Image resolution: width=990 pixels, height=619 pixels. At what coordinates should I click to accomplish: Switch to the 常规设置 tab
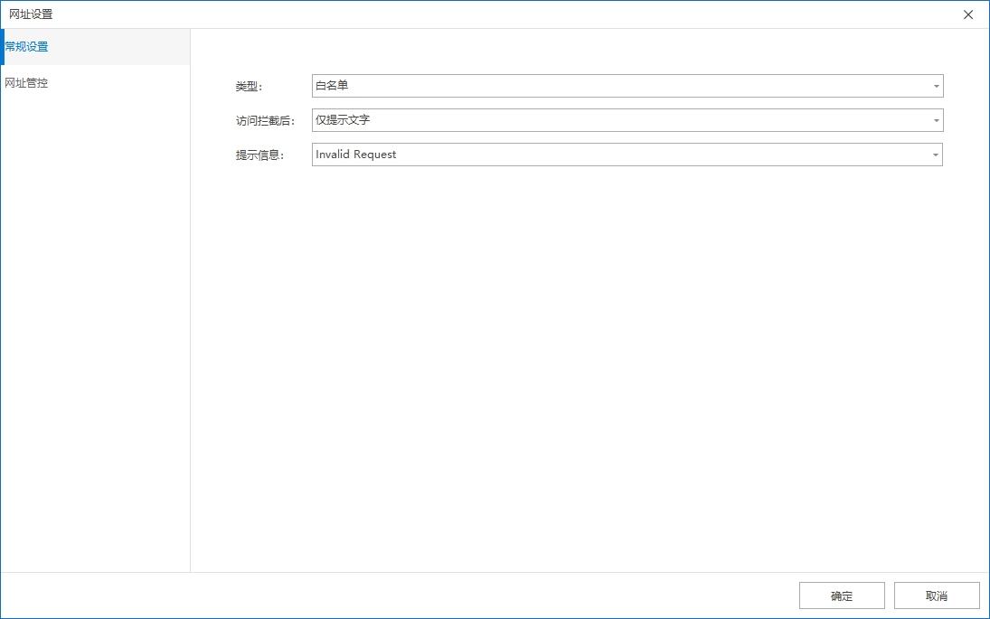click(27, 47)
